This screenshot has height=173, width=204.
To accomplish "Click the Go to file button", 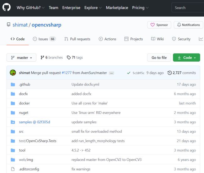I will (159, 58).
